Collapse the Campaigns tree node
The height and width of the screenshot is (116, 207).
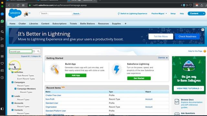13,82
